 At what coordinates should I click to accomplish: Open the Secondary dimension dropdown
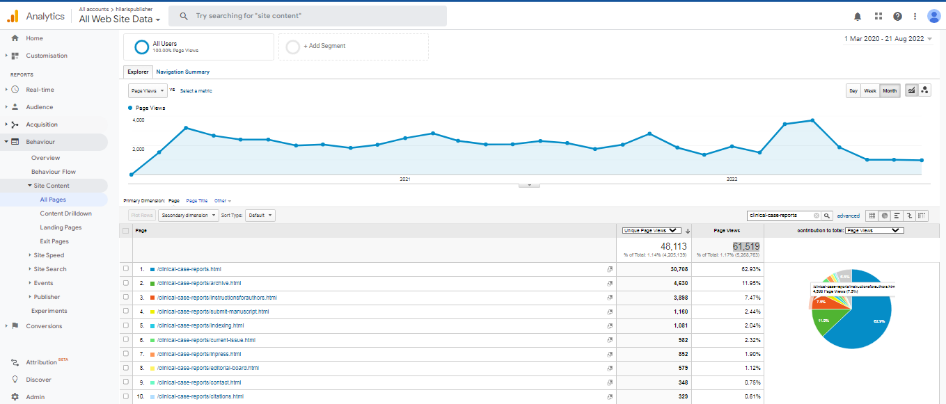(188, 216)
